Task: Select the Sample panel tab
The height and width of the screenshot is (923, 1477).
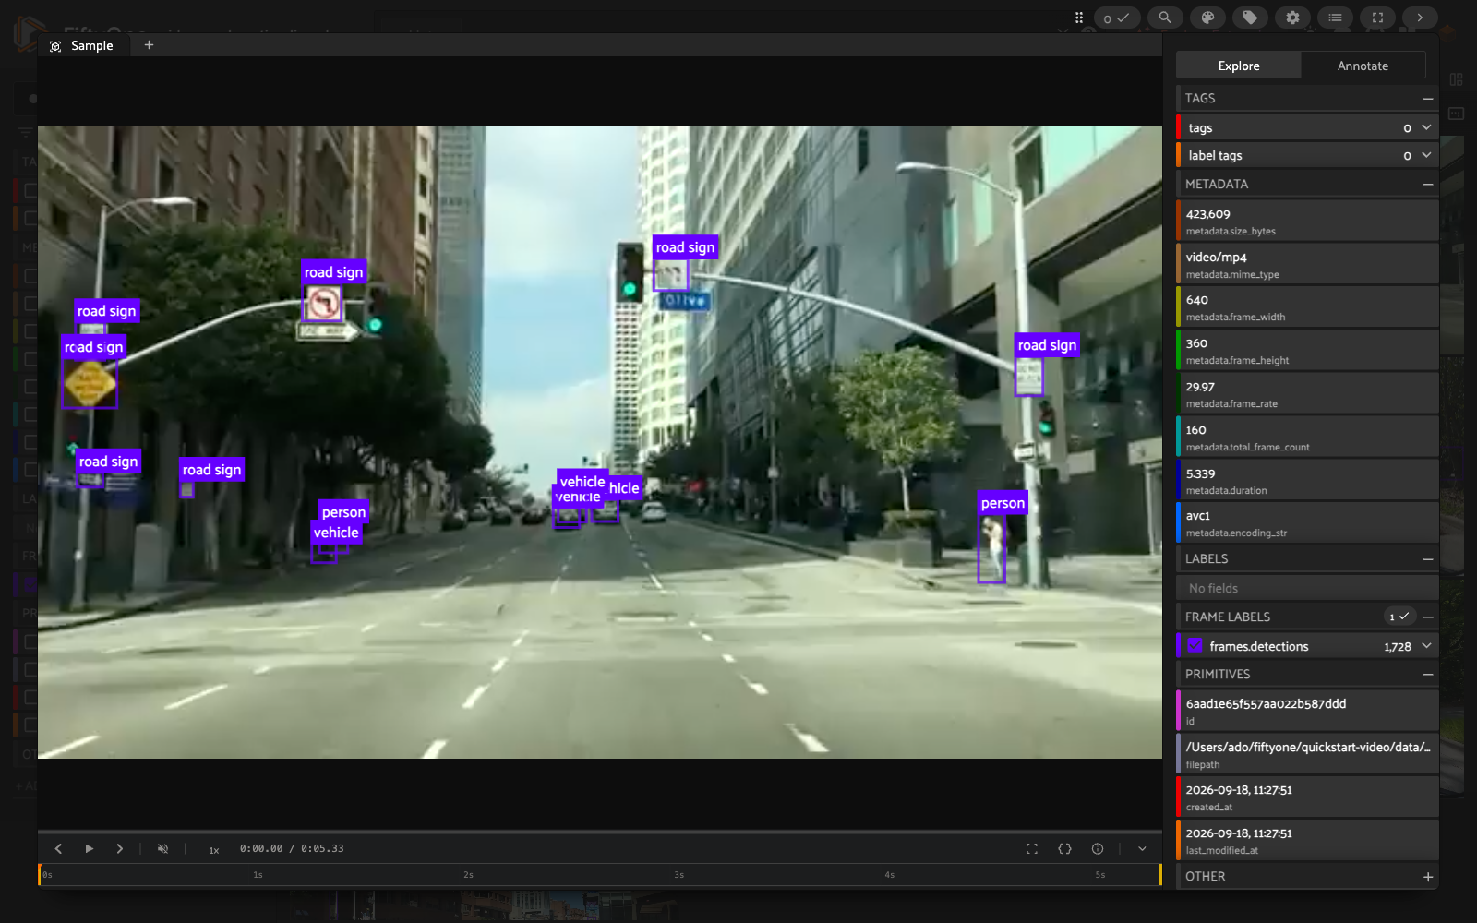Action: point(83,45)
